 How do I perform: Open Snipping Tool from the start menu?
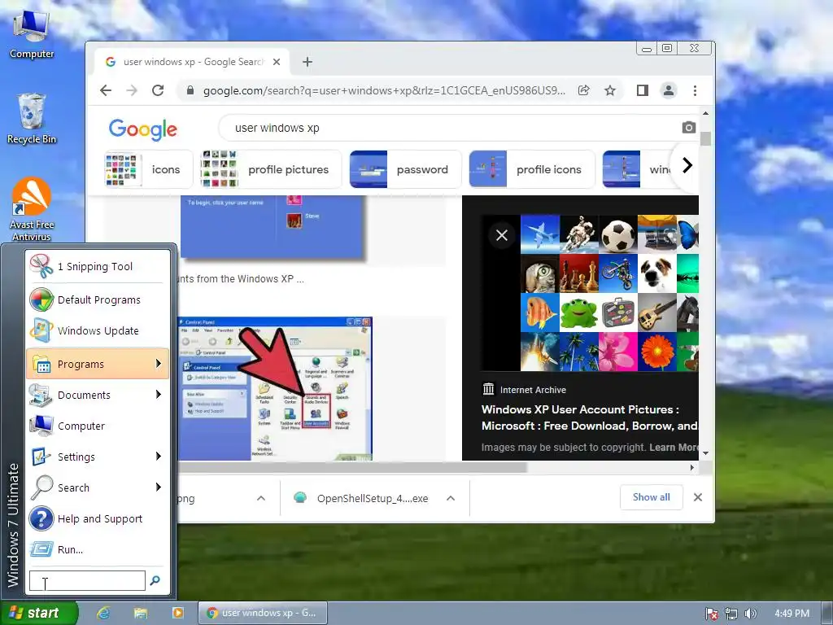[x=98, y=266]
